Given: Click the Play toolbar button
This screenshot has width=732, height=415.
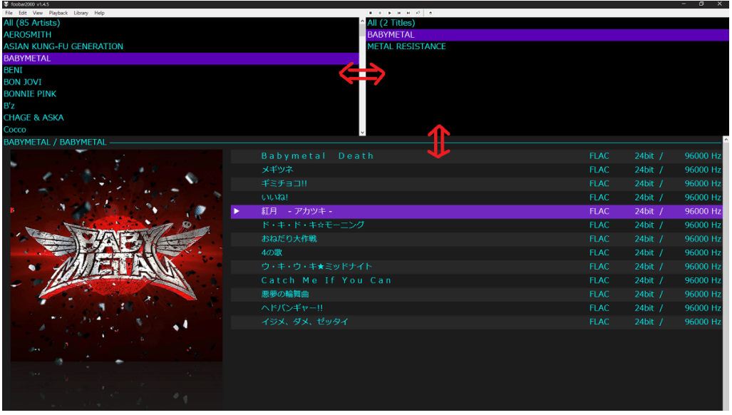Looking at the screenshot, I should [x=390, y=13].
